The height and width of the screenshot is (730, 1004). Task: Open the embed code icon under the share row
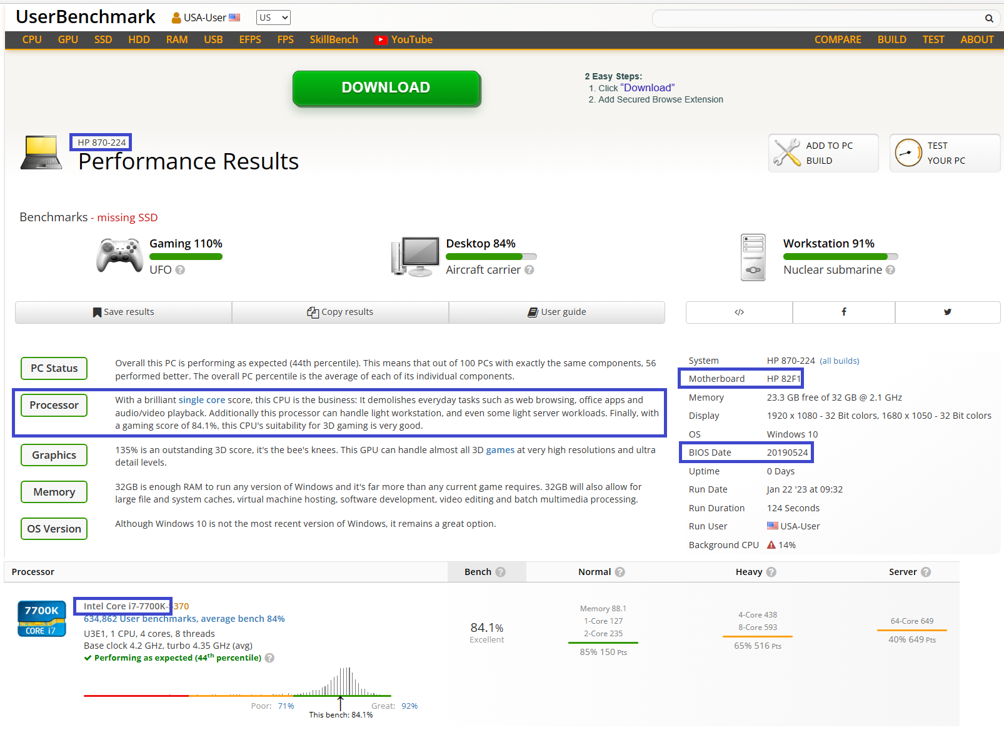739,312
